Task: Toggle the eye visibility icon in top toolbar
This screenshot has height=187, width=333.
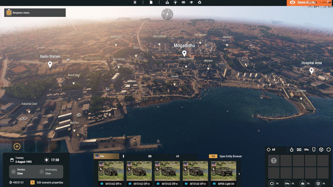Action: click(183, 3)
